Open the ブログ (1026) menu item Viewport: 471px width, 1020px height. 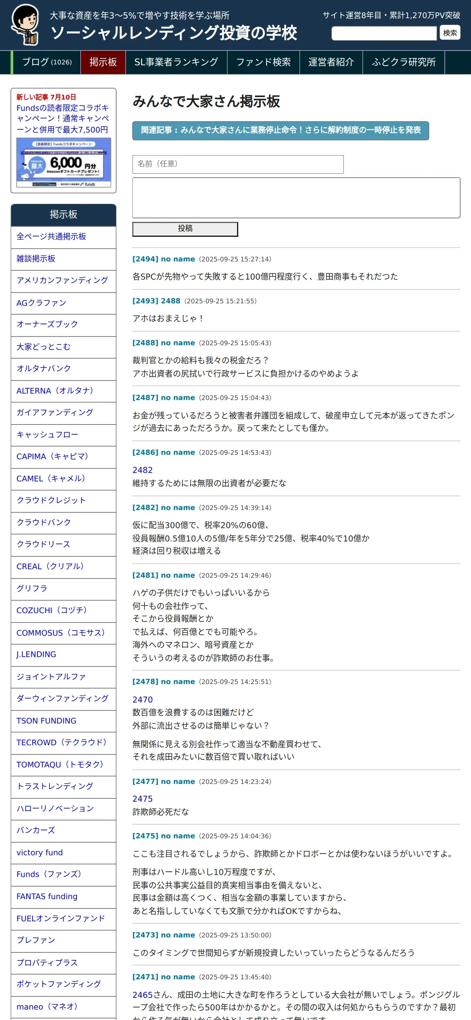[x=47, y=62]
